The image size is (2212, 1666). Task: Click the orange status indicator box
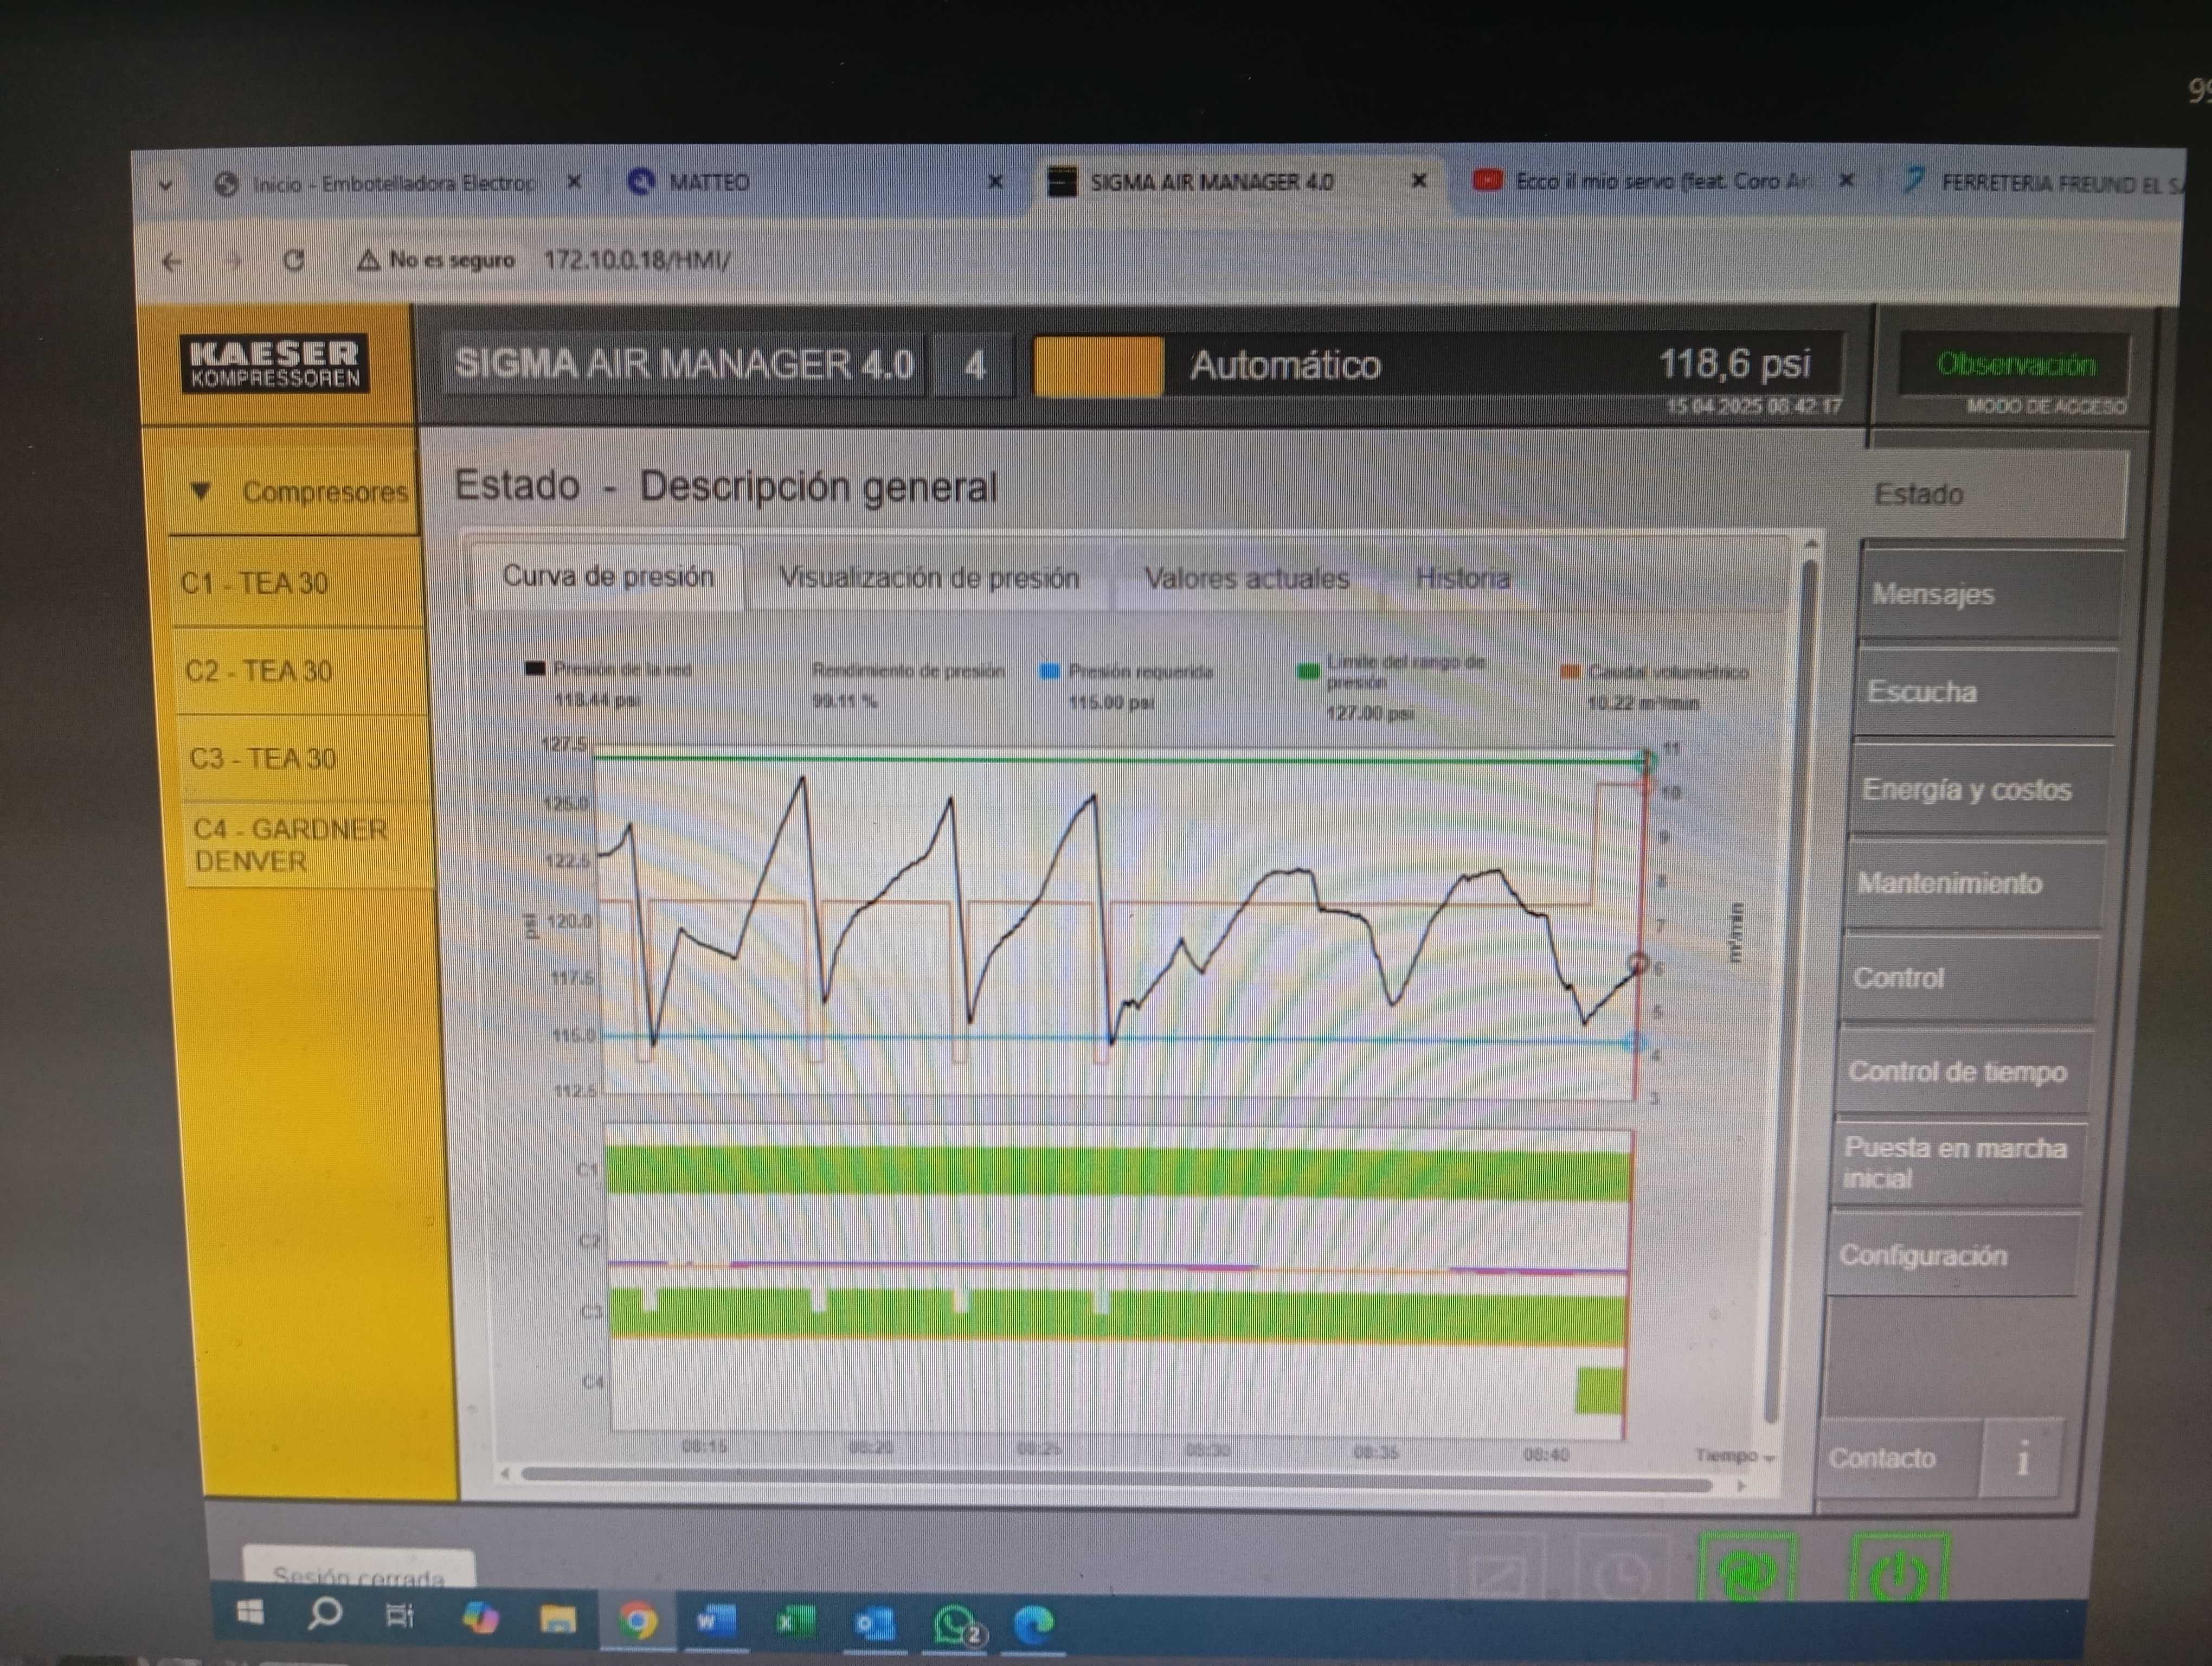click(x=1098, y=366)
